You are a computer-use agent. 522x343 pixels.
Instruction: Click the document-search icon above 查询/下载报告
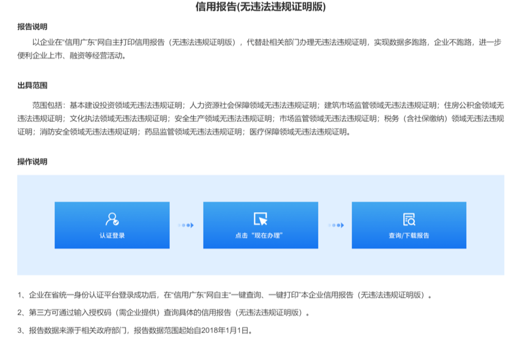(409, 219)
